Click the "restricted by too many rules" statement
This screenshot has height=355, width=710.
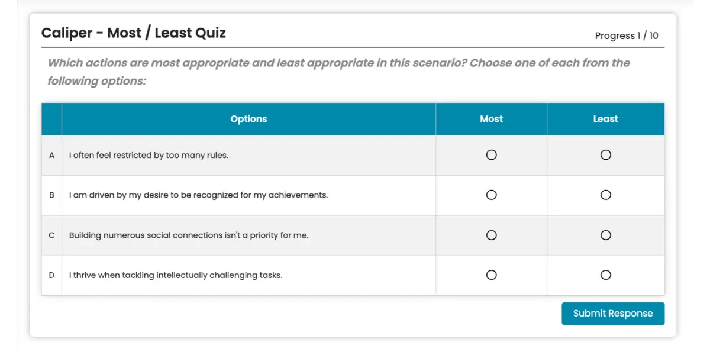pos(149,156)
